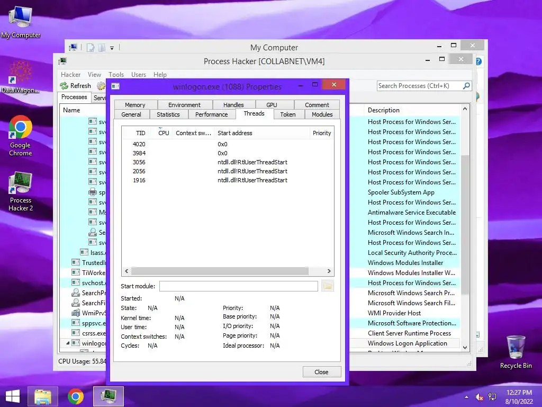Switch to the Modules tab
Viewport: 542px width, 407px height.
(x=322, y=114)
